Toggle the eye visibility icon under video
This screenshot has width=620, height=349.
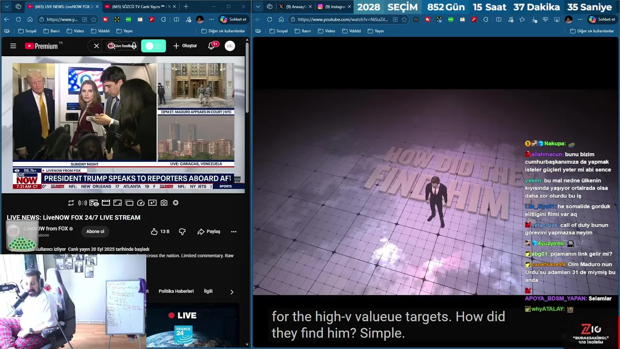click(x=94, y=203)
